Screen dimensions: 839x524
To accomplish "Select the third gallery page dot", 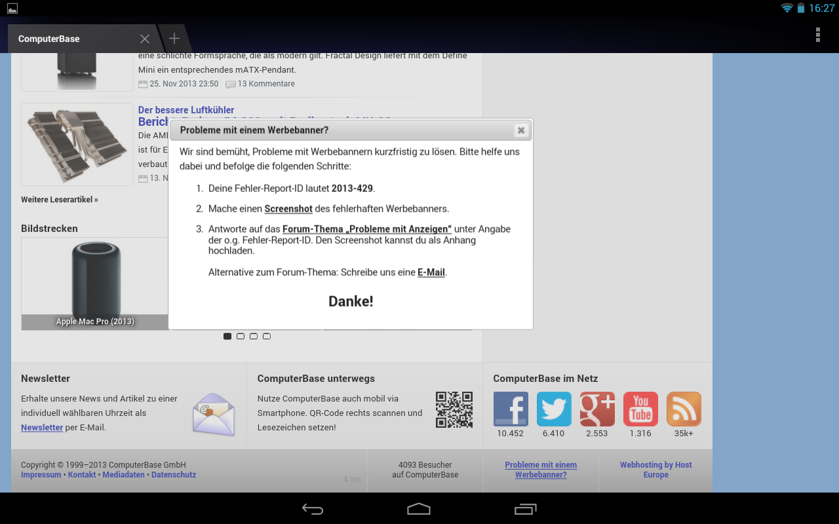I will coord(254,336).
